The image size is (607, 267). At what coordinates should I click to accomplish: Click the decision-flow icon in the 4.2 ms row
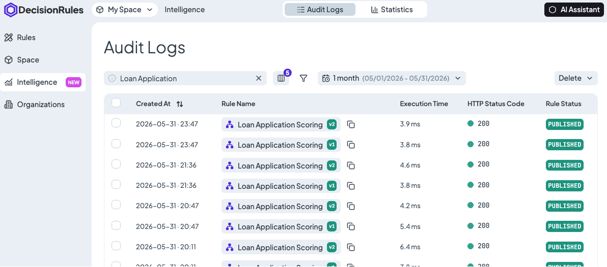pos(230,206)
